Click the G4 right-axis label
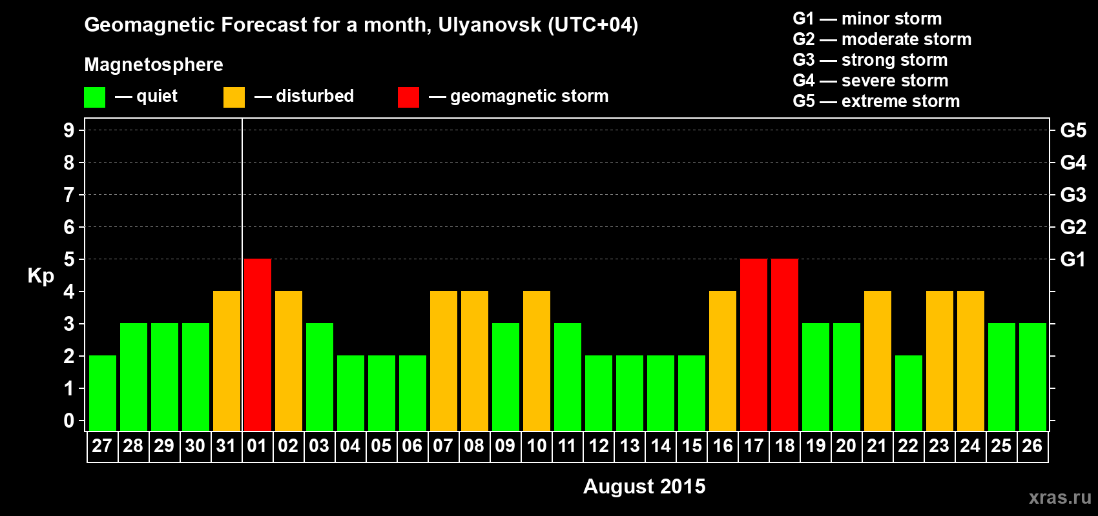Viewport: 1098px width, 516px height. click(x=1073, y=163)
